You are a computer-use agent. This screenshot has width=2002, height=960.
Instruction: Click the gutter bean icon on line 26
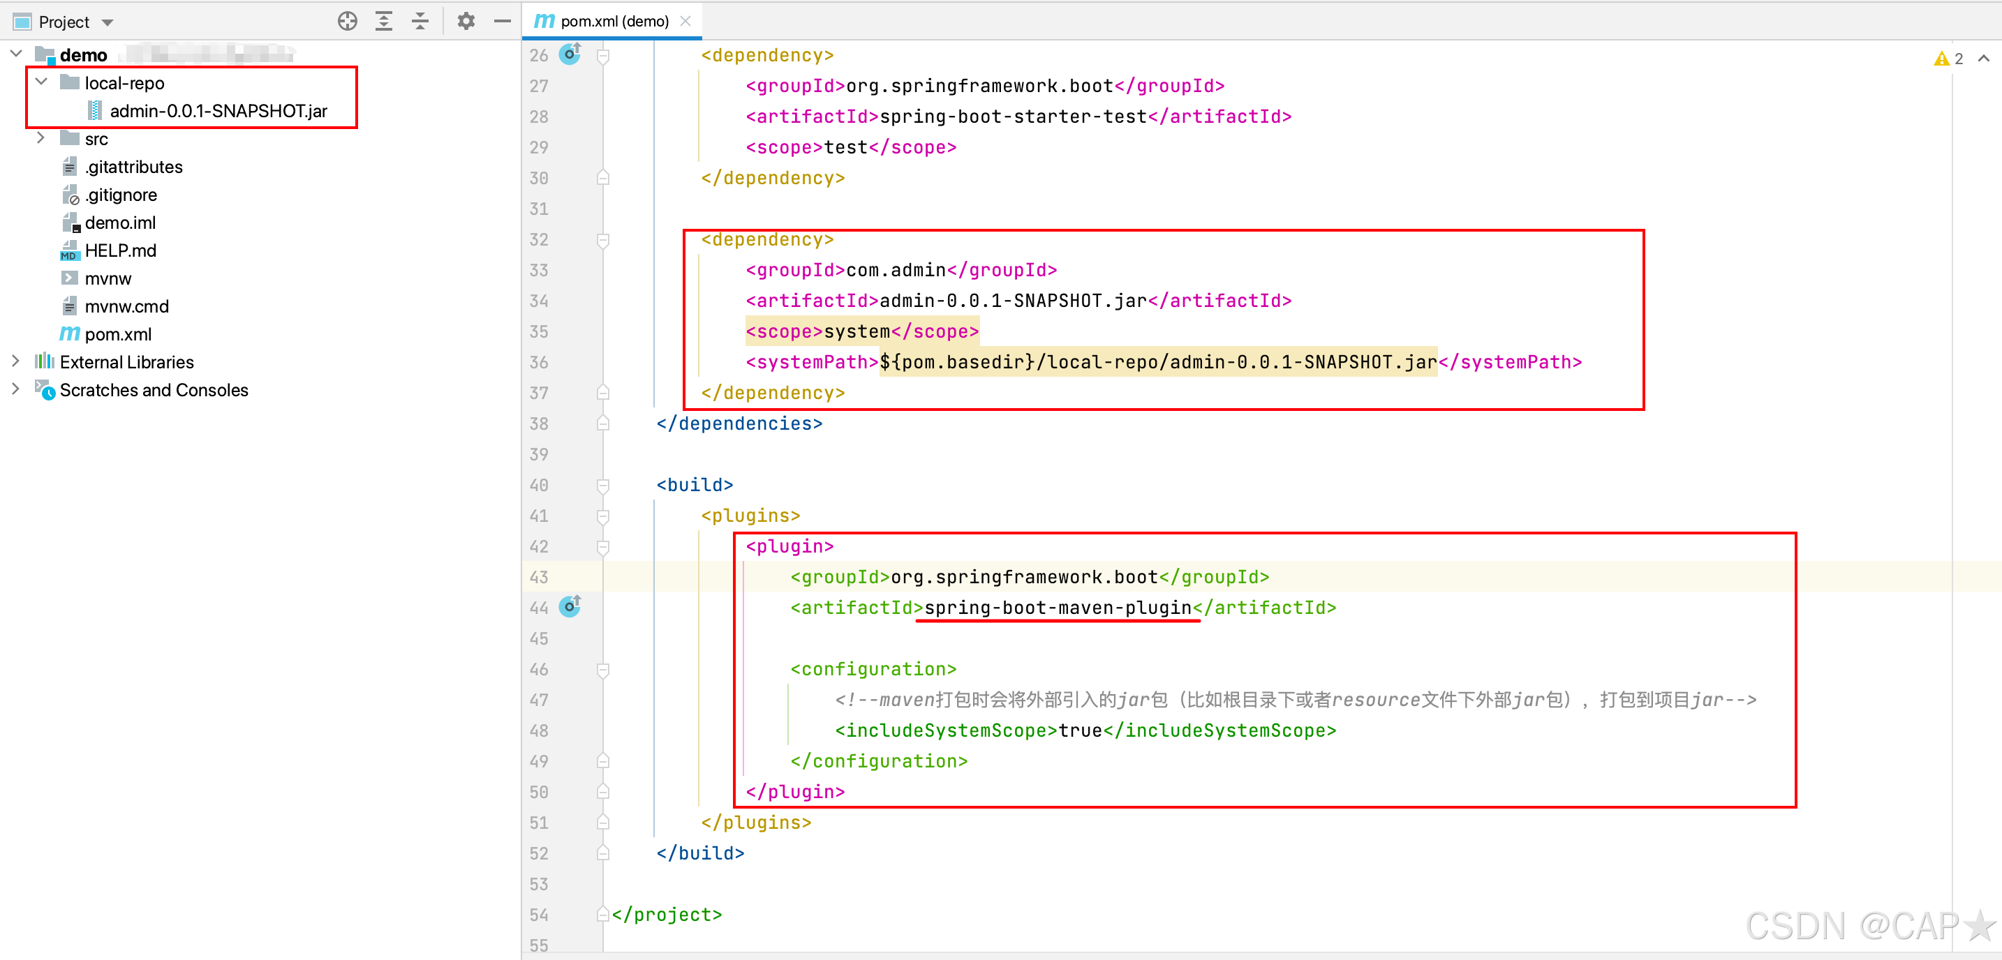(x=570, y=54)
